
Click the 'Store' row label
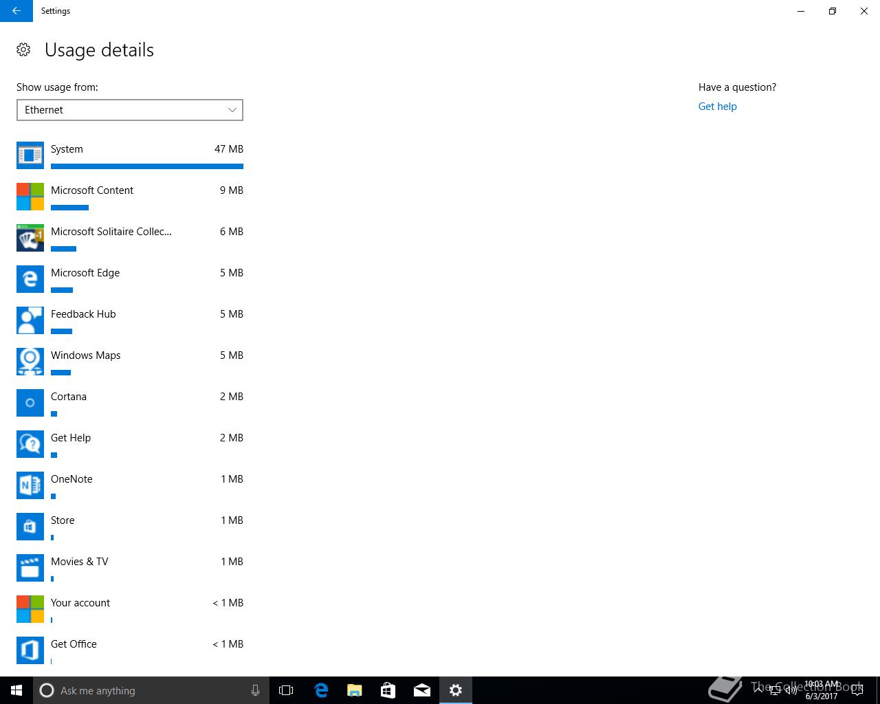click(63, 520)
